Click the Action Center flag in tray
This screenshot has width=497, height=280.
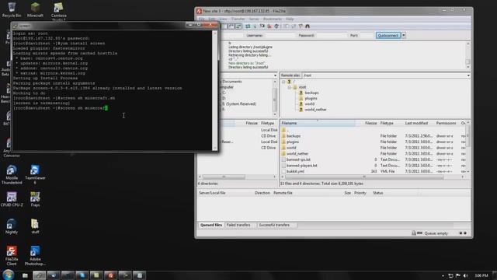click(458, 275)
